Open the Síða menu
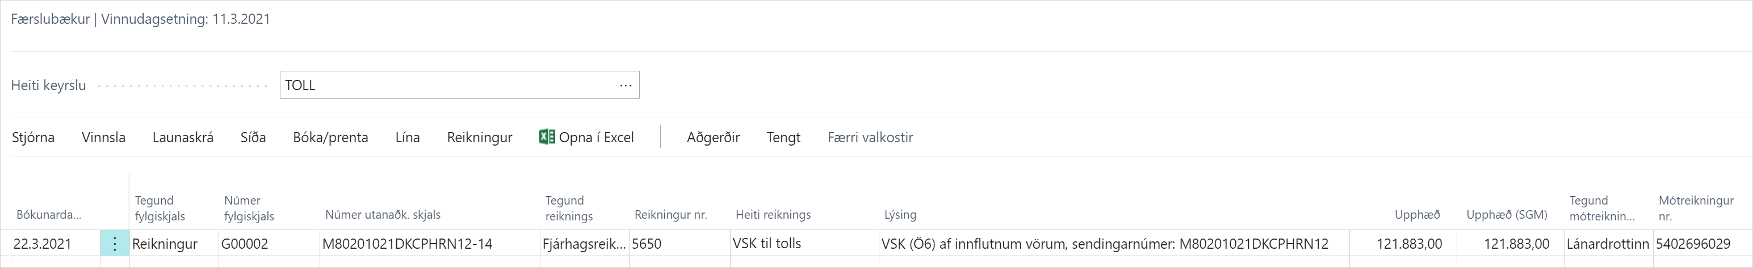1753x268 pixels. pos(253,138)
